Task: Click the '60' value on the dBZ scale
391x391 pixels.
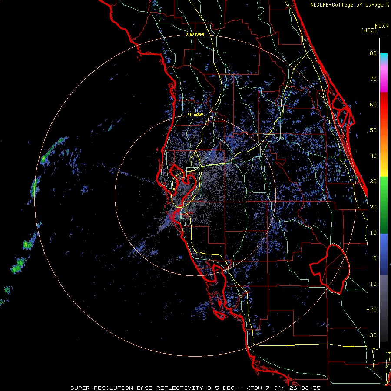Action: coord(373,104)
